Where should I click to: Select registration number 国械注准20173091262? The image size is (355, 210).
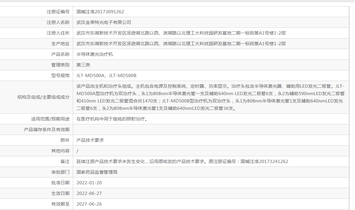tap(100, 12)
